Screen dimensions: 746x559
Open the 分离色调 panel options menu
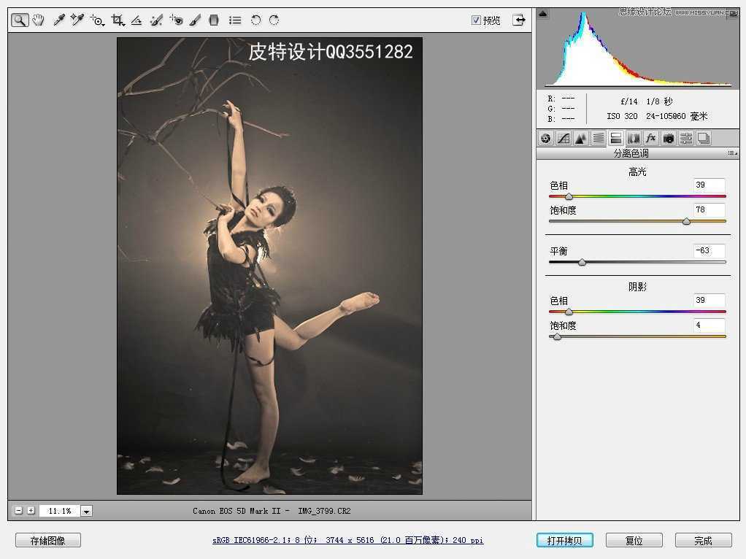732,153
